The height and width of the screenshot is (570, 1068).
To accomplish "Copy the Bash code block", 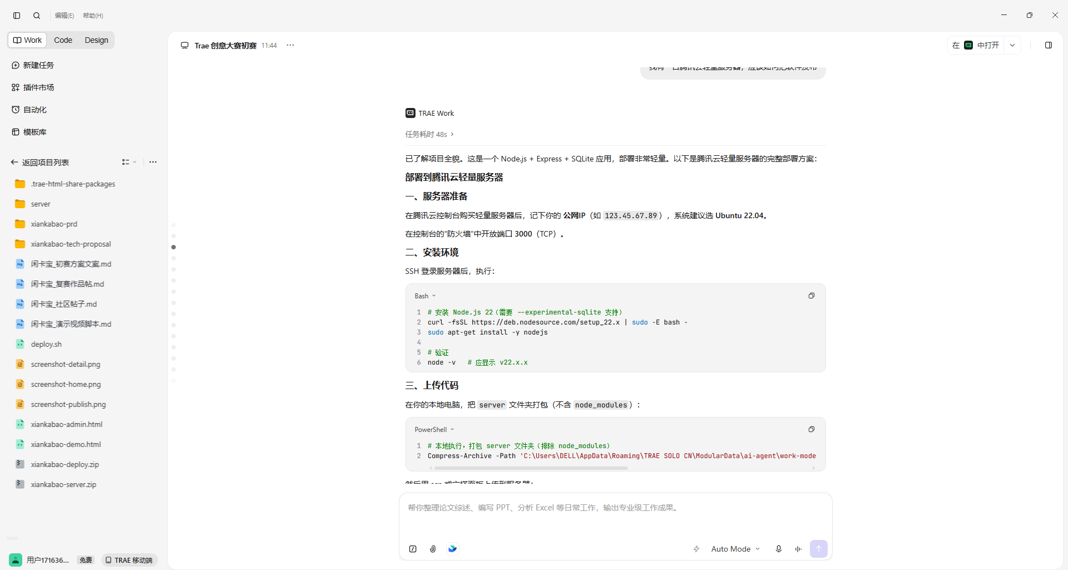I will coord(812,296).
